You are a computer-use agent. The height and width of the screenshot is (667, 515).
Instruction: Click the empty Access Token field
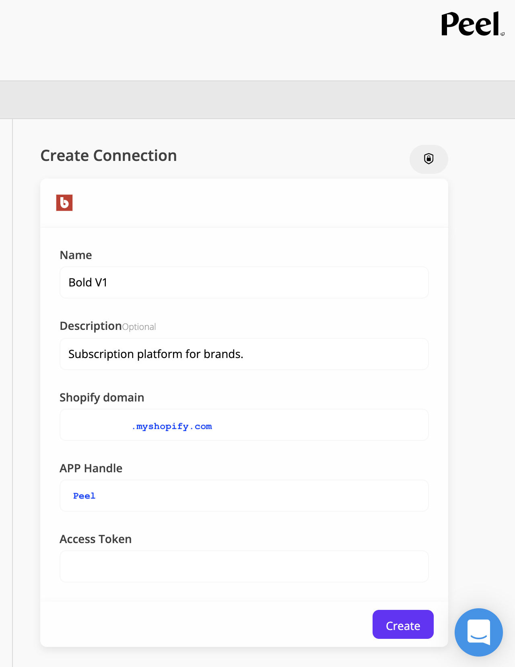tap(244, 566)
